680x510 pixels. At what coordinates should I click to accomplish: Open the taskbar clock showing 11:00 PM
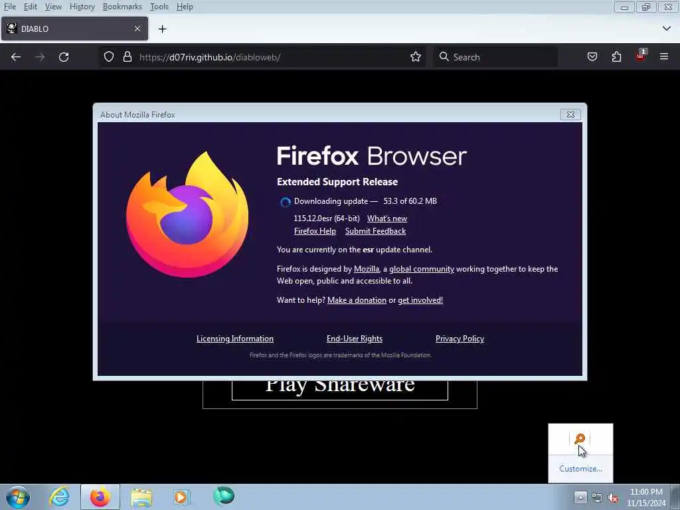[x=646, y=497]
